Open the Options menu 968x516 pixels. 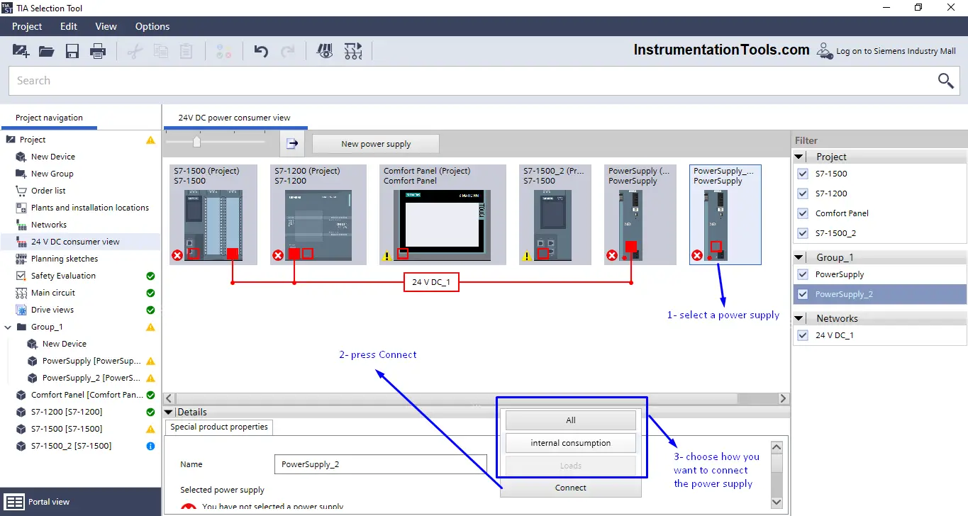coord(152,26)
